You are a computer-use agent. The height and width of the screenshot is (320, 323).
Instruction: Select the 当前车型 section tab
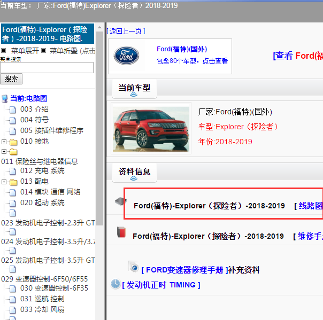pyautogui.click(x=134, y=89)
